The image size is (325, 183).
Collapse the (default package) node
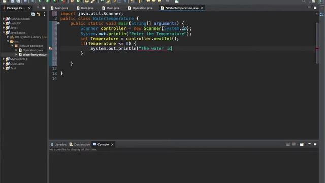tap(12, 46)
